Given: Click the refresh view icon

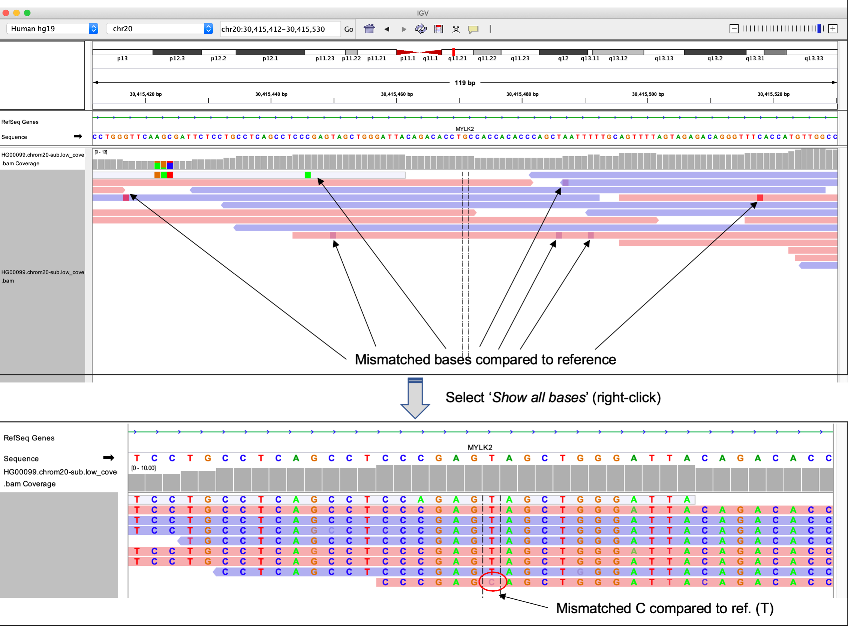Looking at the screenshot, I should pyautogui.click(x=421, y=29).
